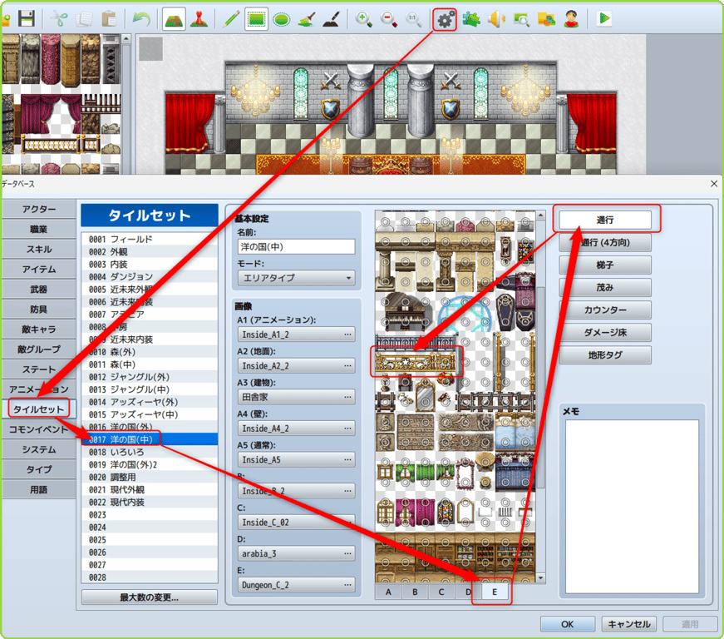724x639 pixels.
Task: Switch to tile sheet tab E
Action: (495, 592)
